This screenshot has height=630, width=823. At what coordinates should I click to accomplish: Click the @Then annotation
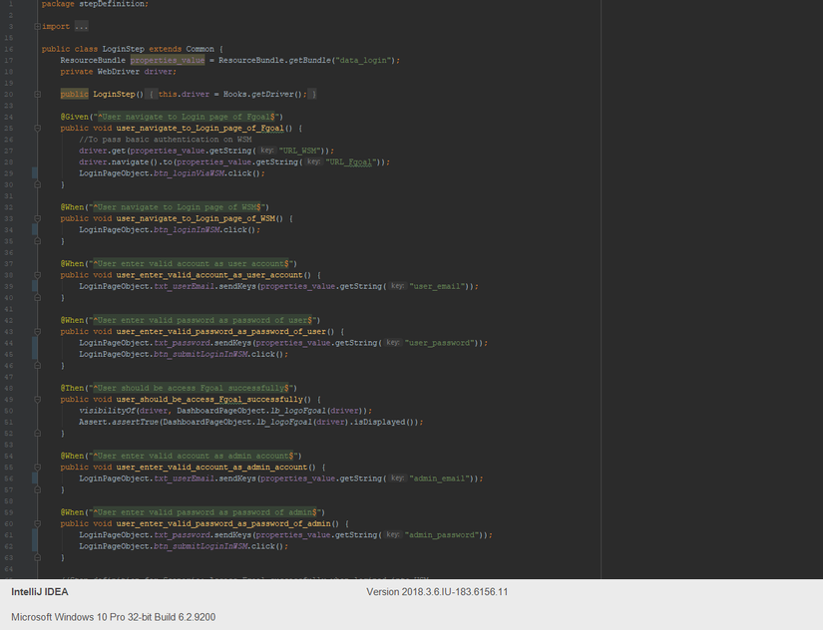click(72, 388)
